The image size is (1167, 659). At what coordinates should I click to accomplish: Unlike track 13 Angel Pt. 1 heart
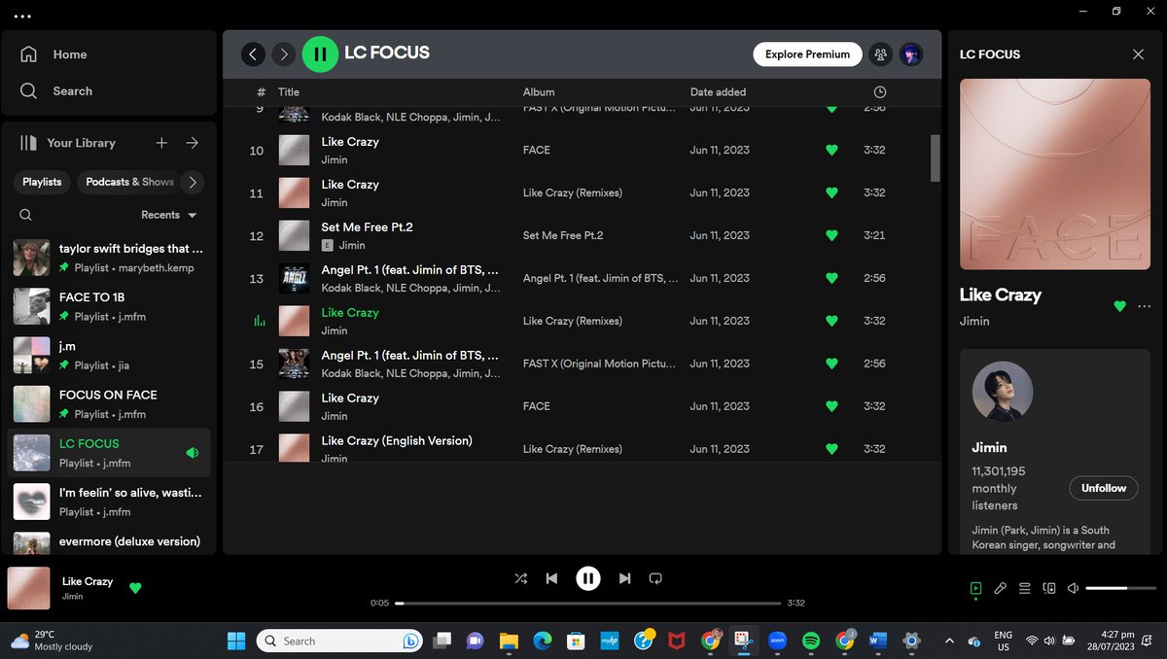tap(831, 278)
